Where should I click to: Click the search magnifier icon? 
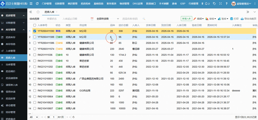tap(144, 19)
